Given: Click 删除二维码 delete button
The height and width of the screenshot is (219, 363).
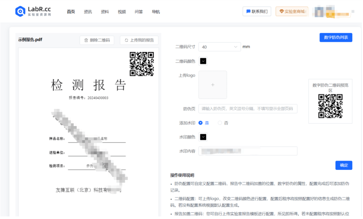Looking at the screenshot, I should (x=97, y=40).
